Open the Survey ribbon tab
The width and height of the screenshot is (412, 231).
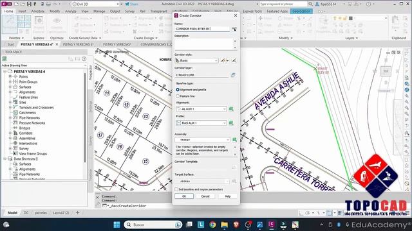coord(130,12)
